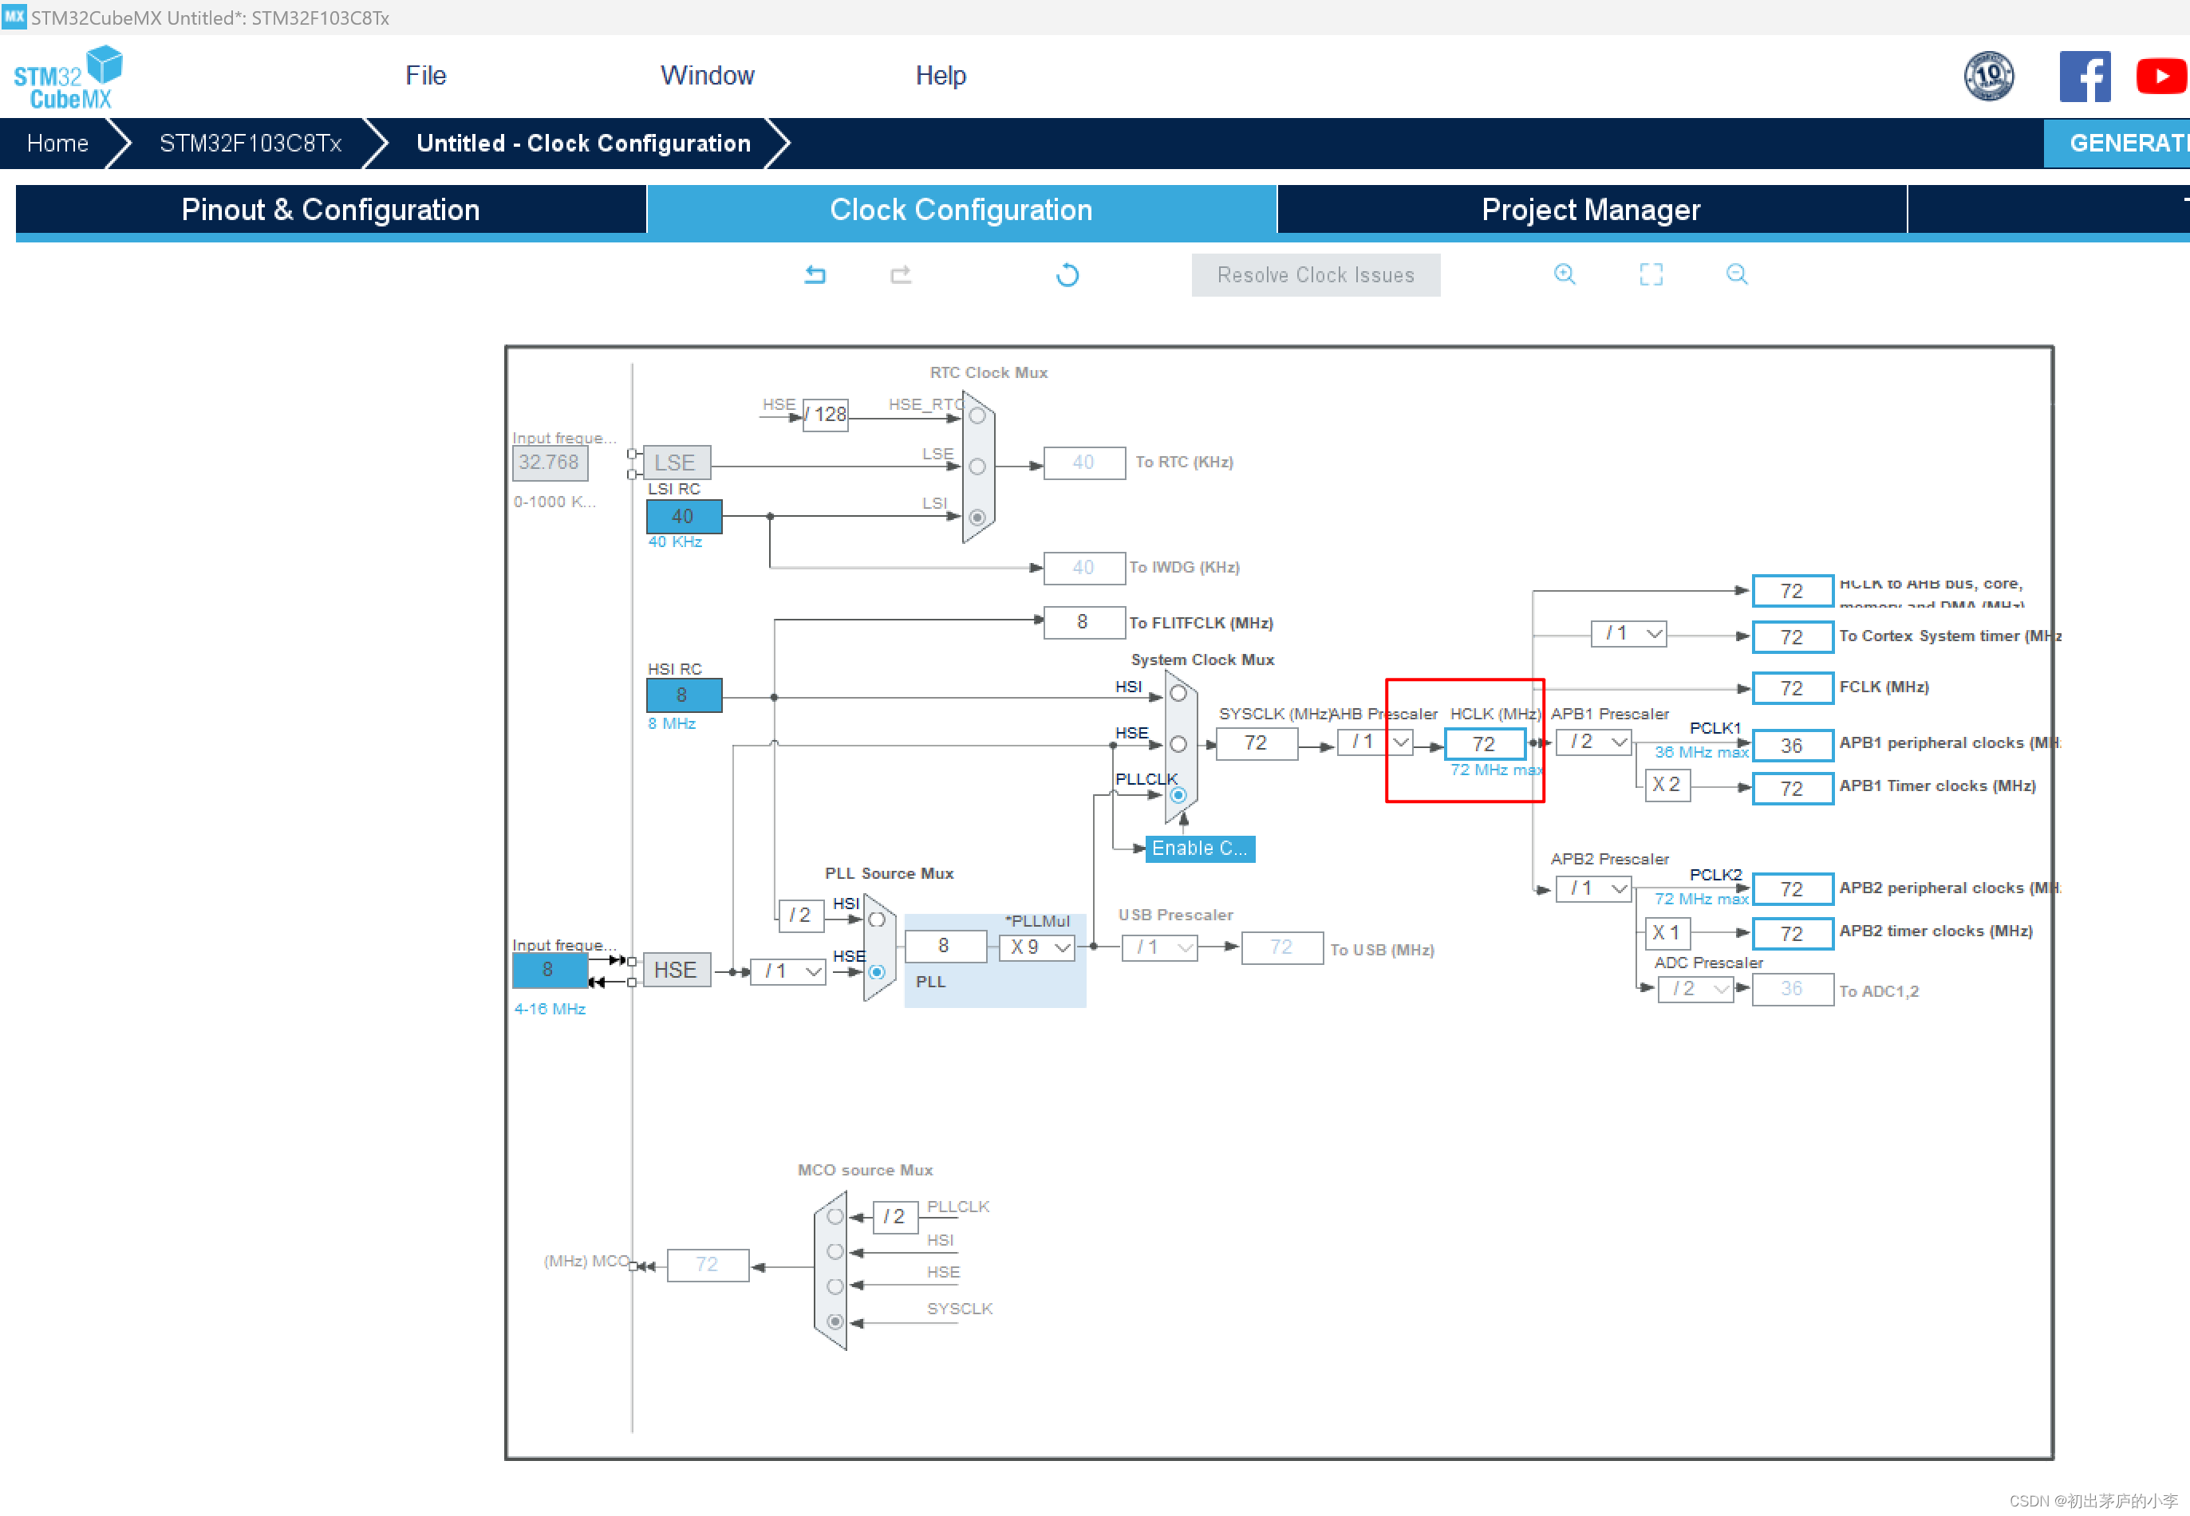Screen dimensions: 2190x1516
Task: Click the LSE oscillator block
Action: 676,463
